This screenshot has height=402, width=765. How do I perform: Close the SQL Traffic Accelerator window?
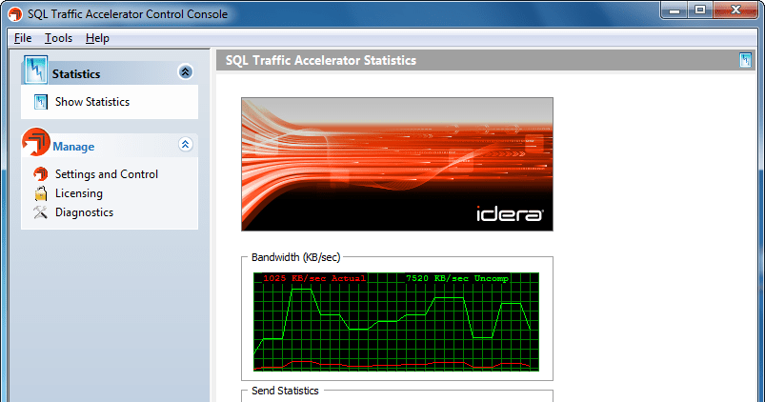tap(736, 10)
